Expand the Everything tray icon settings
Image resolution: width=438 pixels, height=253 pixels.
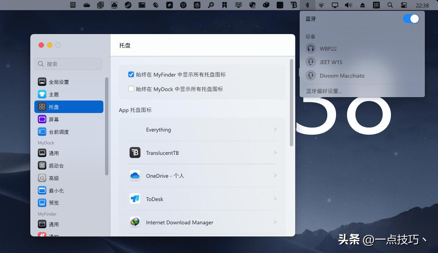click(x=202, y=129)
